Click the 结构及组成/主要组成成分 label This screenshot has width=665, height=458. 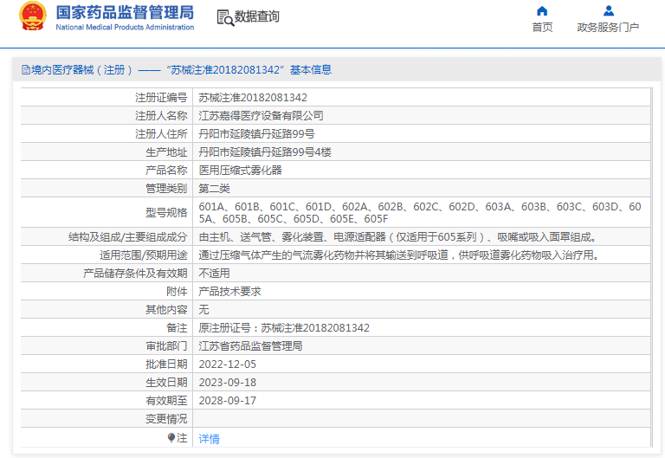coord(127,236)
